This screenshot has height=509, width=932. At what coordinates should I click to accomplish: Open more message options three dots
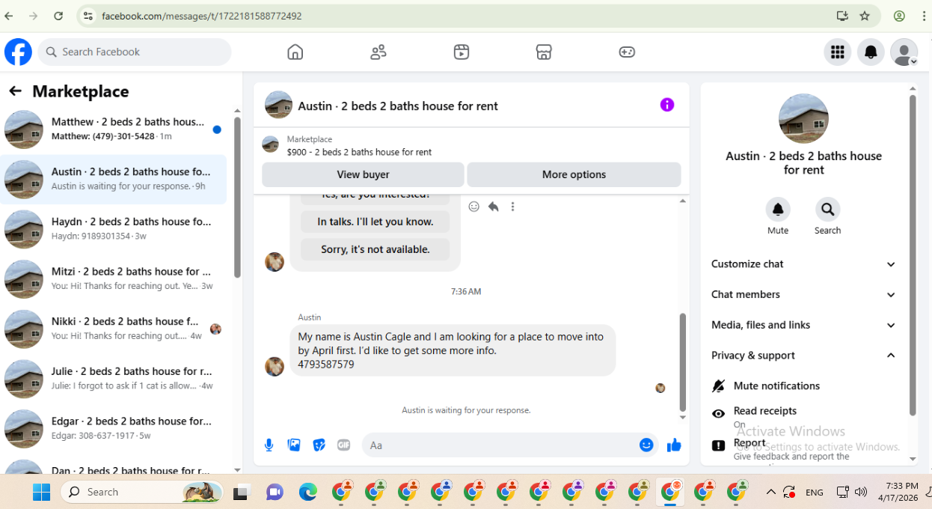[512, 207]
